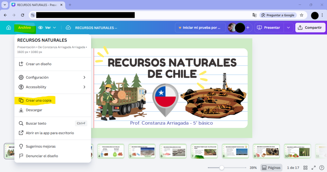The width and height of the screenshot is (327, 172).
Task: Select slide thumbnail 1
Action: [x=9, y=151]
